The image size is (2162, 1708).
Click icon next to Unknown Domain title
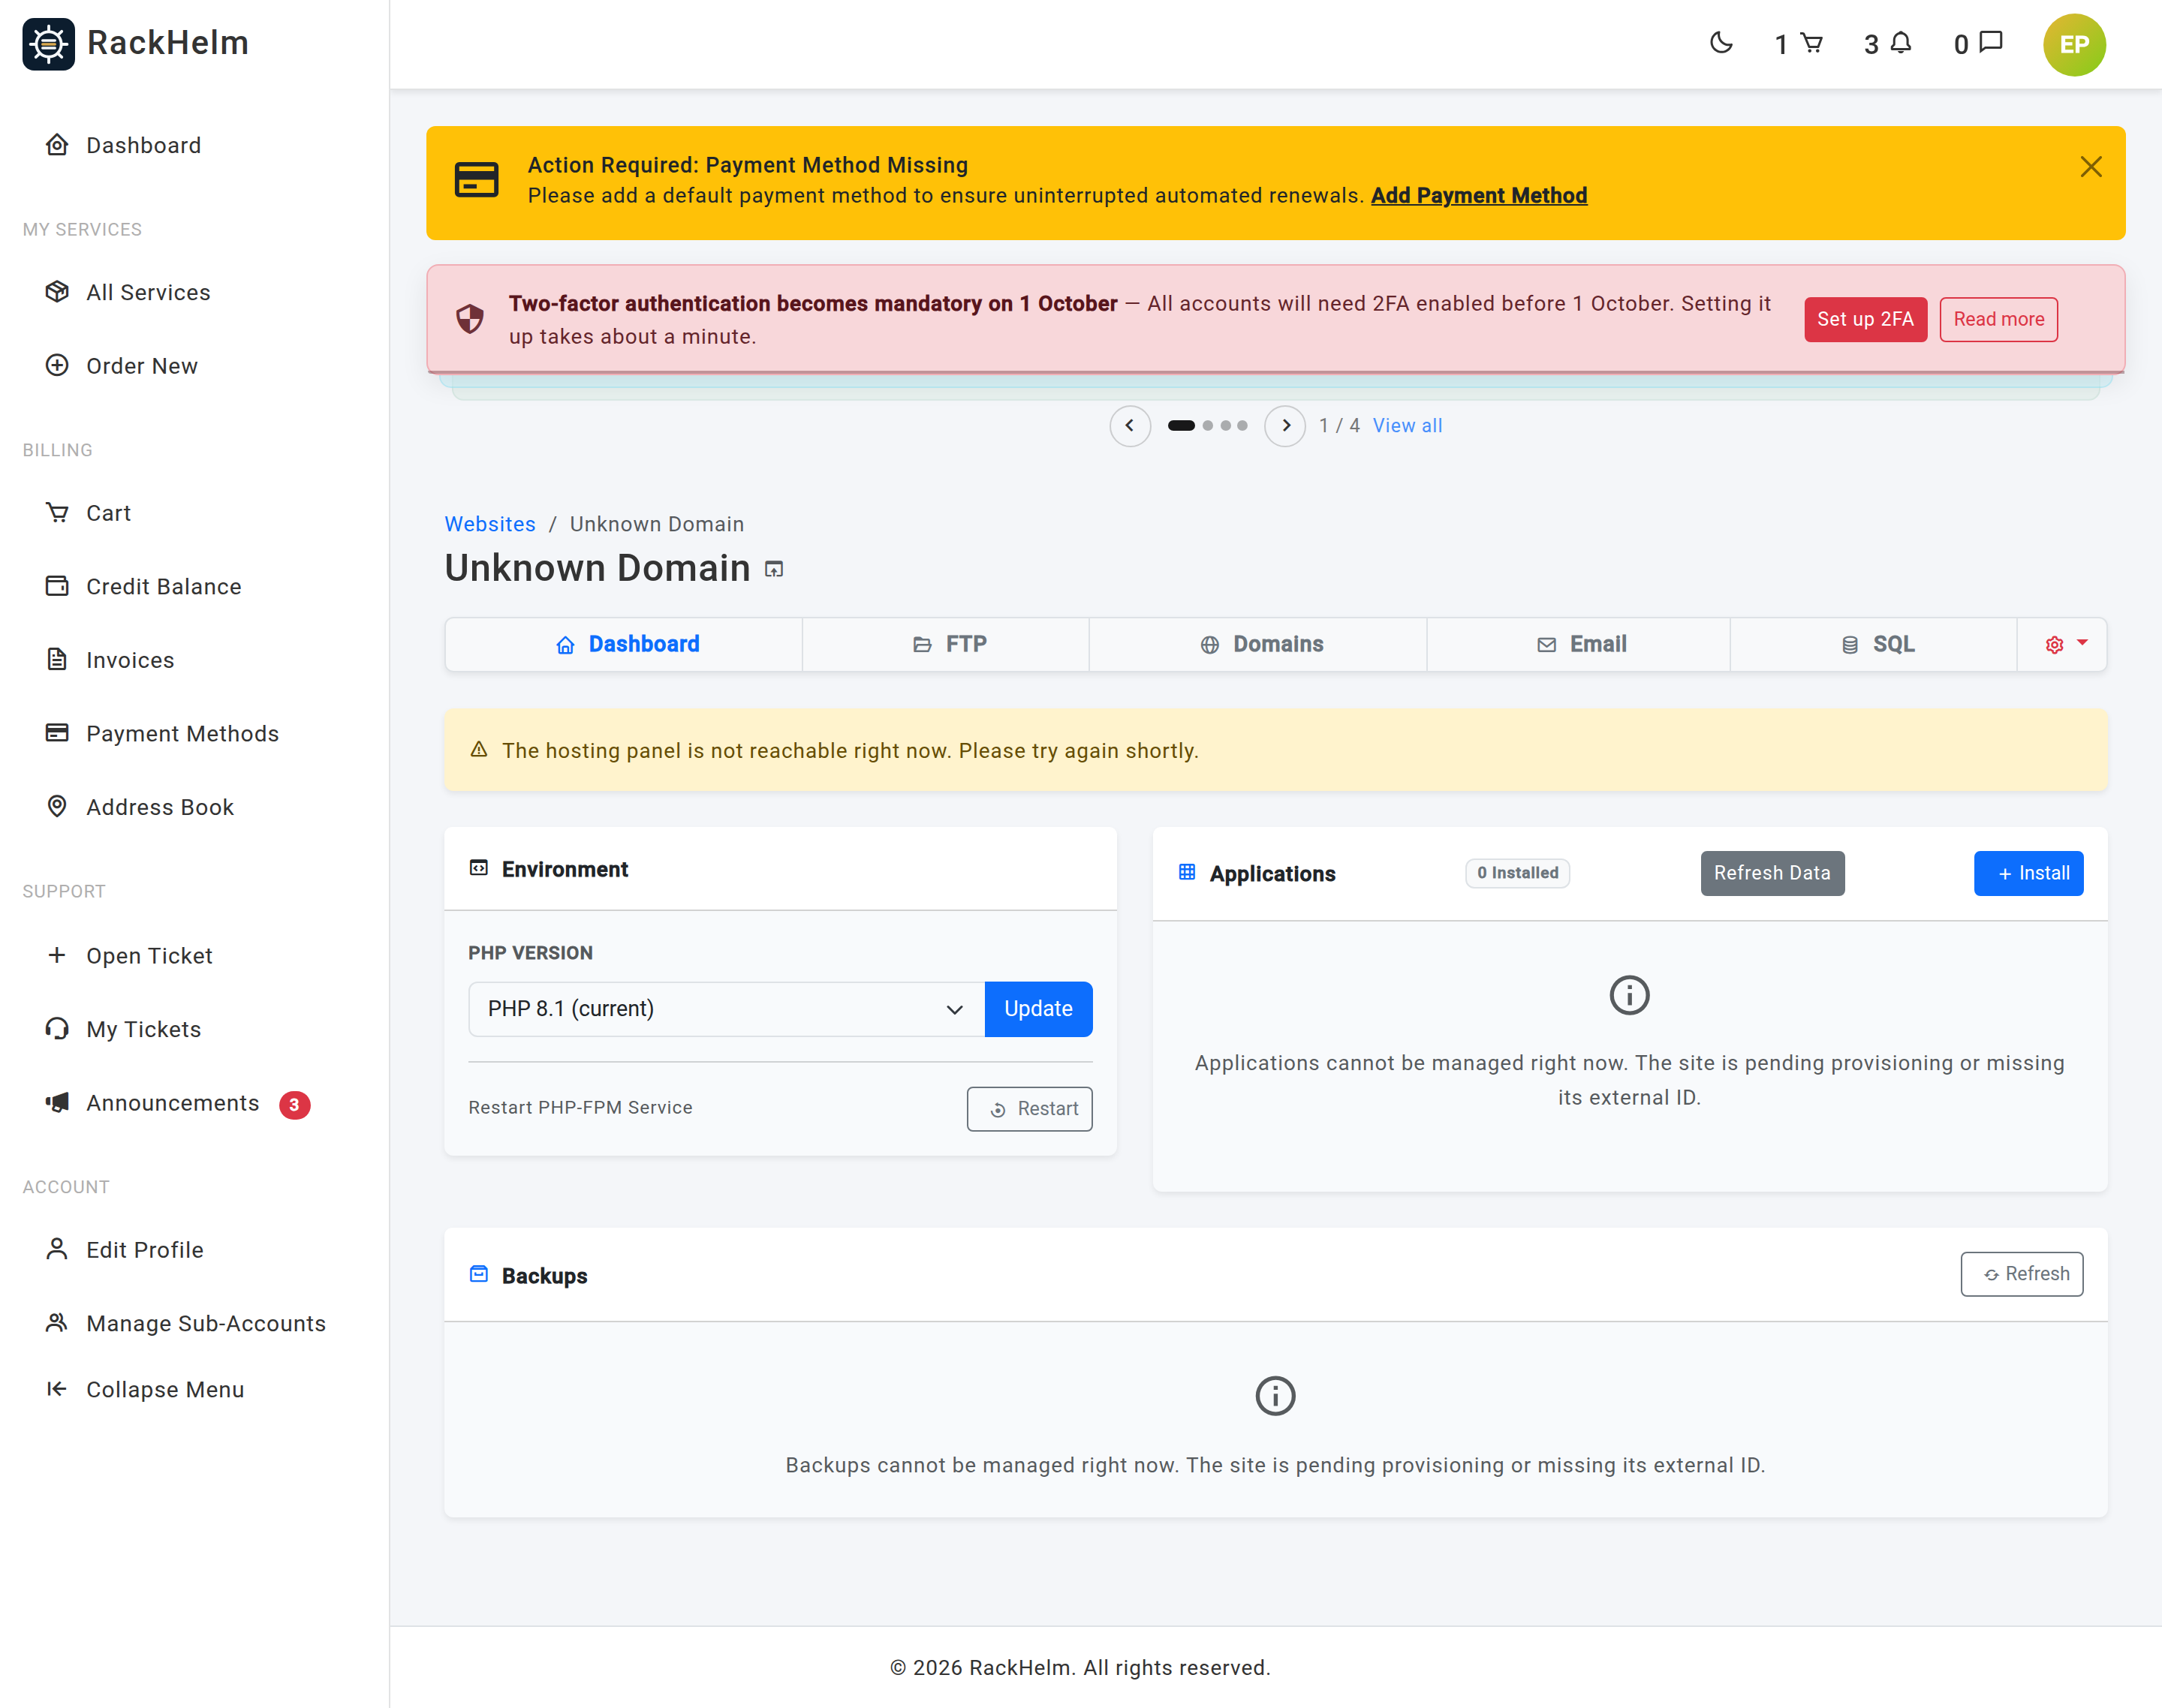tap(773, 570)
